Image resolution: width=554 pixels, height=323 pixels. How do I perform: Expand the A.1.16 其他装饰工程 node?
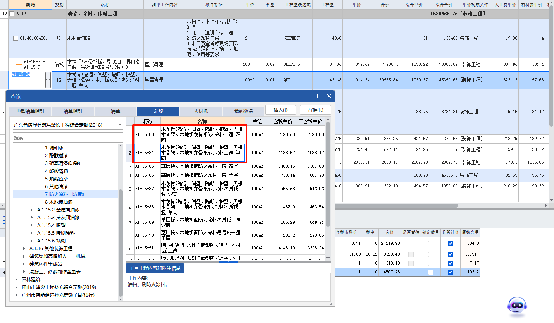[24, 249]
